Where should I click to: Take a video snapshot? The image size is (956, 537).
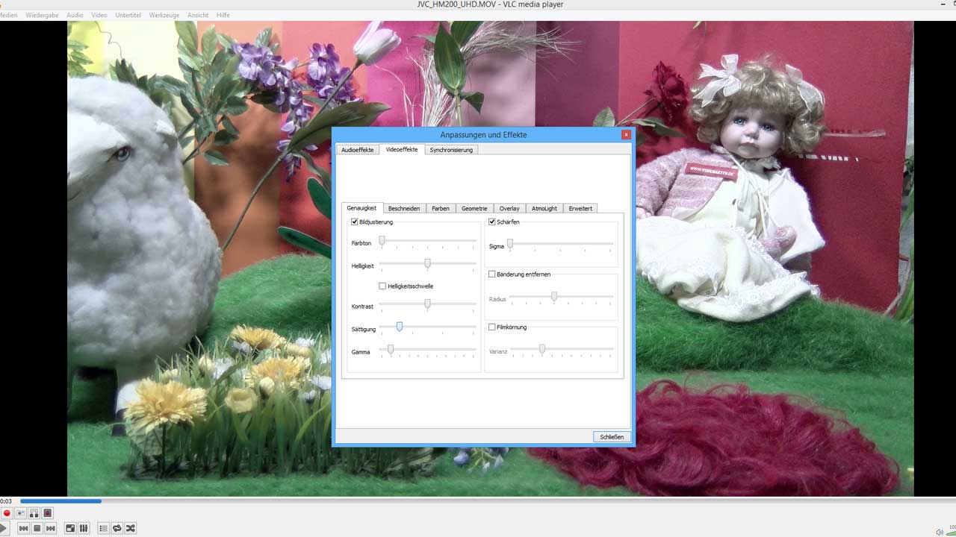coord(21,513)
